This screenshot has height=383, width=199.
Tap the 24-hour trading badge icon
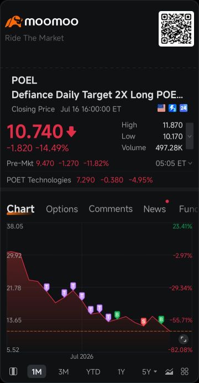click(184, 108)
